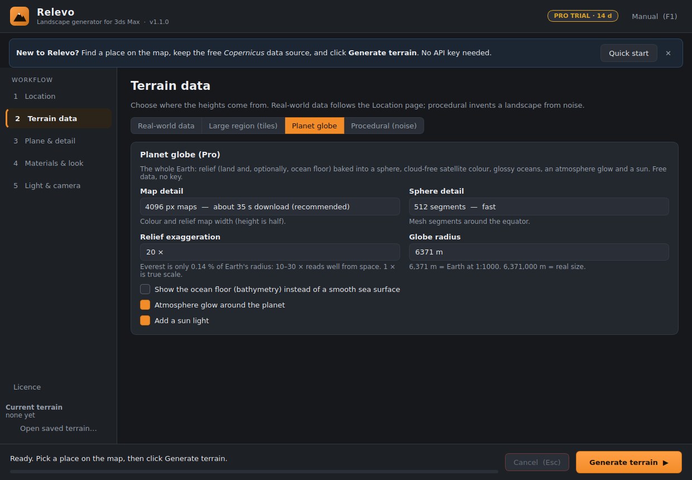Click the Generate terrain button
This screenshot has height=480, width=692.
[x=629, y=462]
